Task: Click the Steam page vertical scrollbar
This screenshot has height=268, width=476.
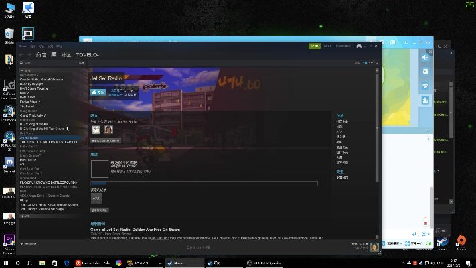Action: [x=377, y=127]
